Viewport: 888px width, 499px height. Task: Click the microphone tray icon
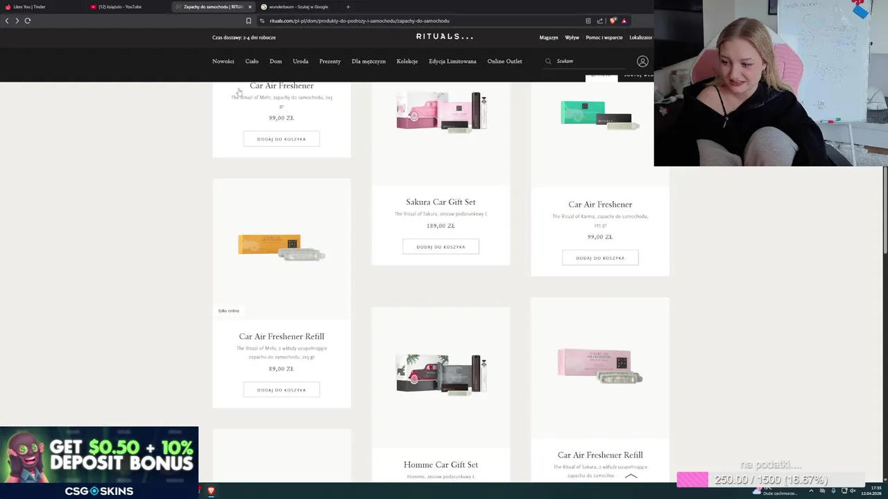833,491
